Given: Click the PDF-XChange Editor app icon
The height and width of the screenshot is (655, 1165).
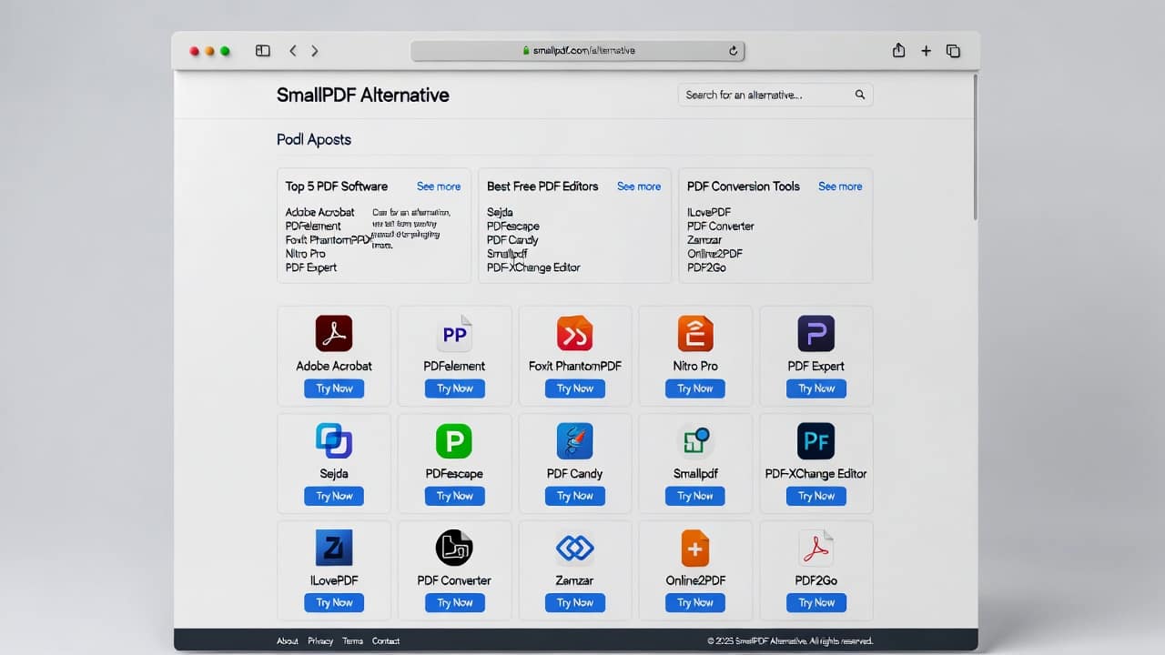Looking at the screenshot, I should point(815,441).
